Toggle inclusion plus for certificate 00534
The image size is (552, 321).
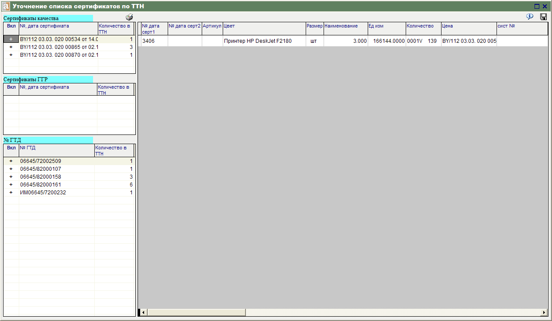[x=11, y=39]
